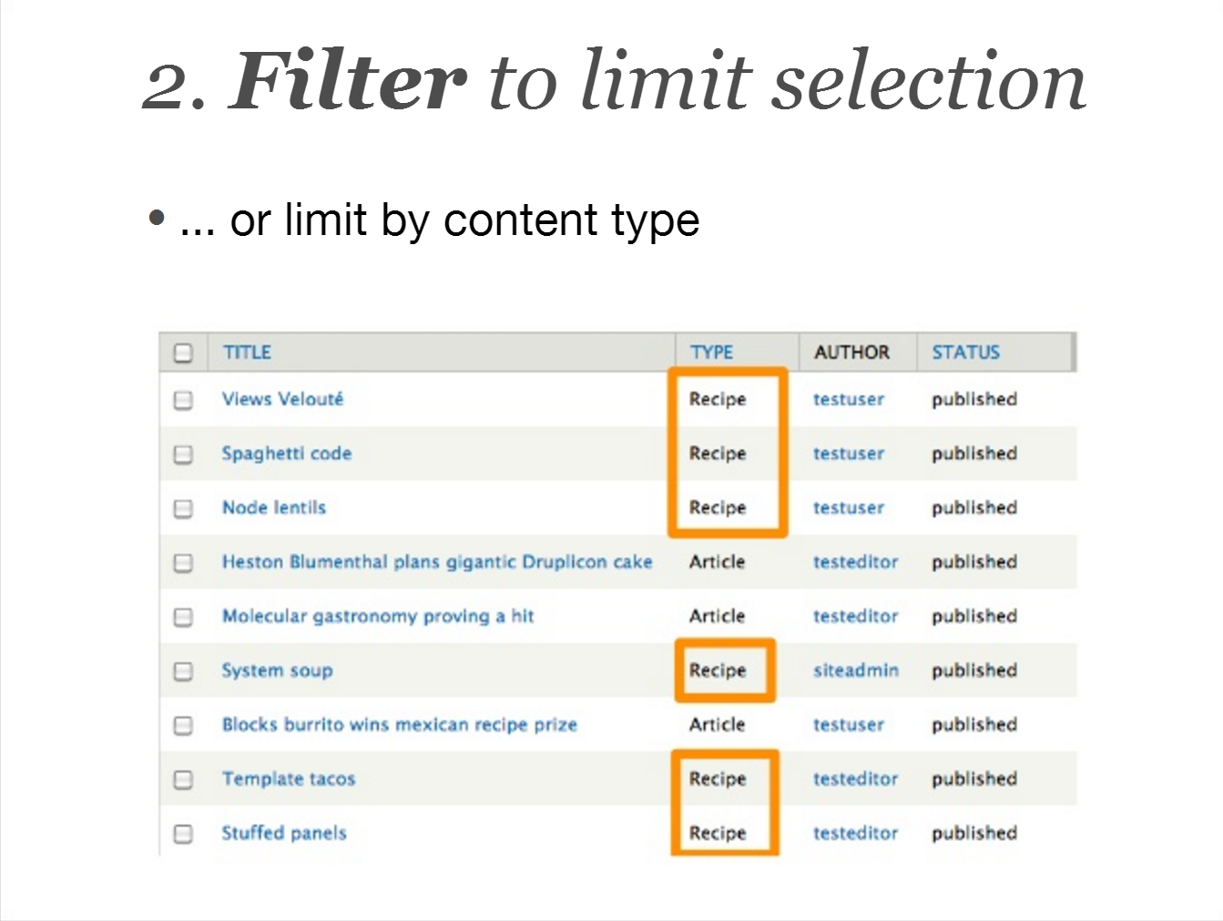This screenshot has height=921, width=1223.
Task: Sort the table by TITLE column
Action: click(246, 353)
